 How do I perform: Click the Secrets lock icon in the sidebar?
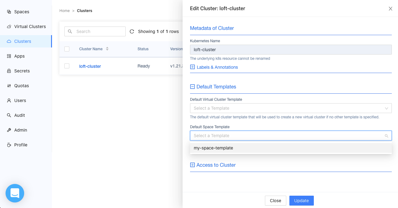tap(9, 71)
